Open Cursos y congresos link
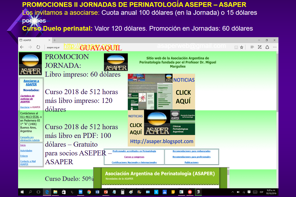Viewport: 296px width, 197px height. 134,157
